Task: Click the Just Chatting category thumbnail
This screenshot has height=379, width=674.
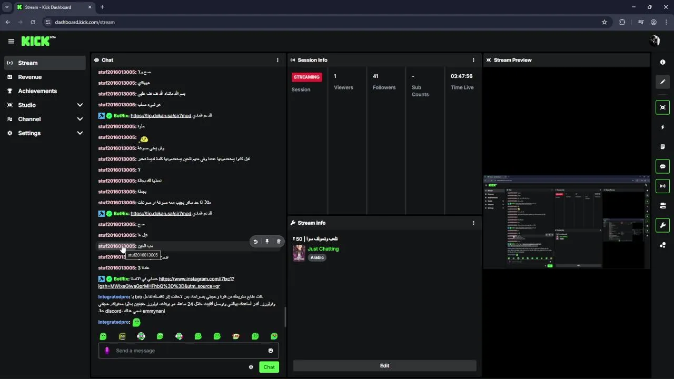Action: tap(299, 253)
